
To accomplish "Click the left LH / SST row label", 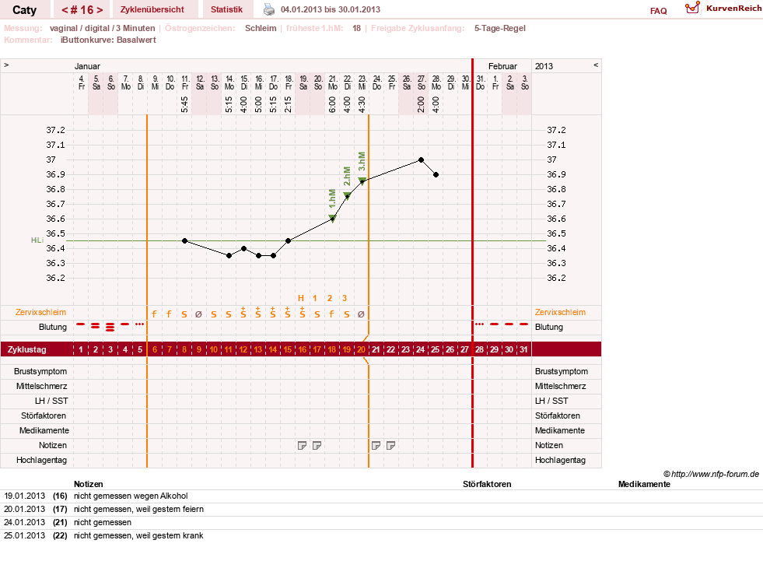I will coord(51,401).
